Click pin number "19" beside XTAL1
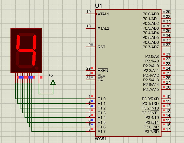The height and width of the screenshot is (143, 184). [x=88, y=12]
